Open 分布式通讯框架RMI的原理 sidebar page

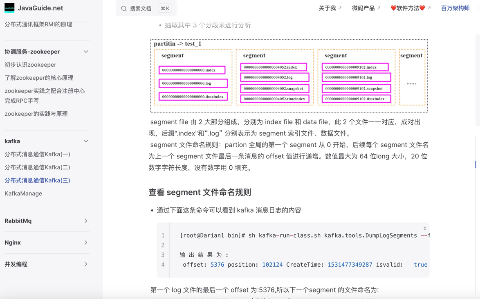(38, 25)
